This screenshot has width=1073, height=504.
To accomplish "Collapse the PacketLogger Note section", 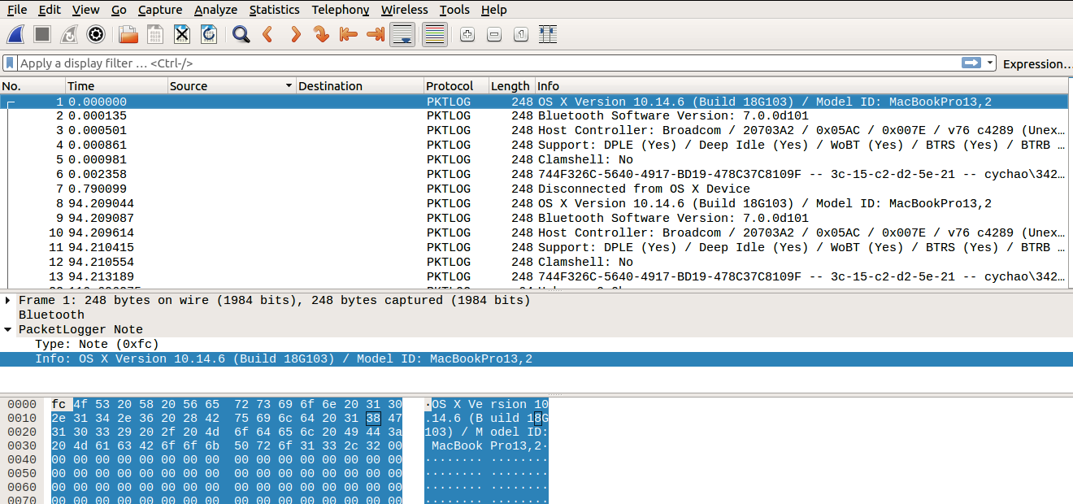I will pos(8,330).
